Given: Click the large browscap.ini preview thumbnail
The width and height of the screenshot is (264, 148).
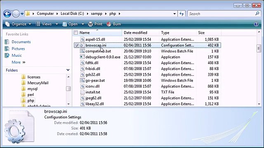Looking at the screenshot, I should click(20, 127).
